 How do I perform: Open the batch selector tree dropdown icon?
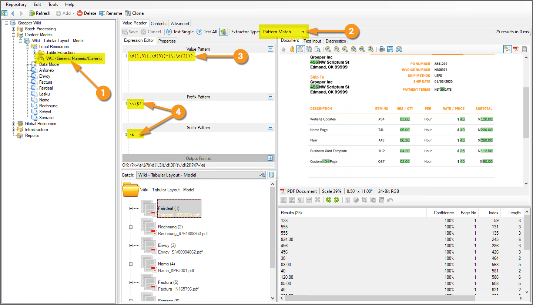point(261,175)
